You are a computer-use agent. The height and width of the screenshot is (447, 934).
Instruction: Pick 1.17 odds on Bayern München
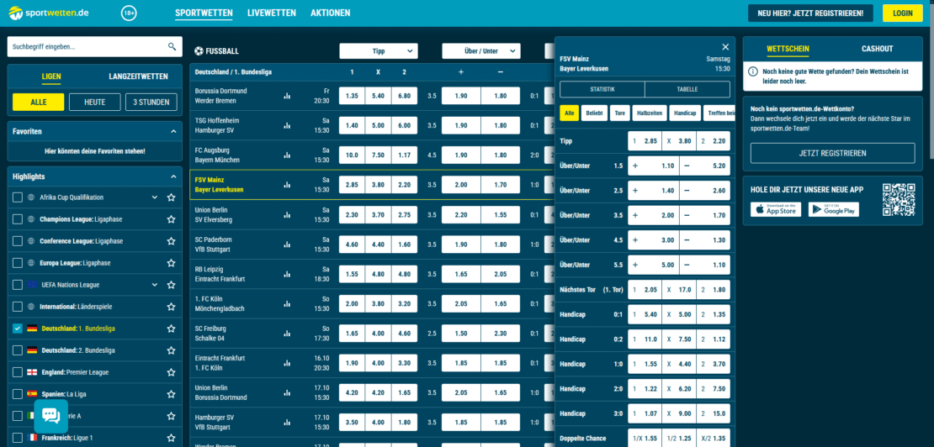(404, 155)
